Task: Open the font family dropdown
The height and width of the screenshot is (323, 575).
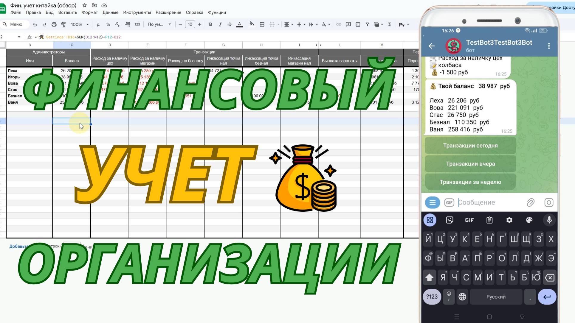Action: pyautogui.click(x=159, y=24)
